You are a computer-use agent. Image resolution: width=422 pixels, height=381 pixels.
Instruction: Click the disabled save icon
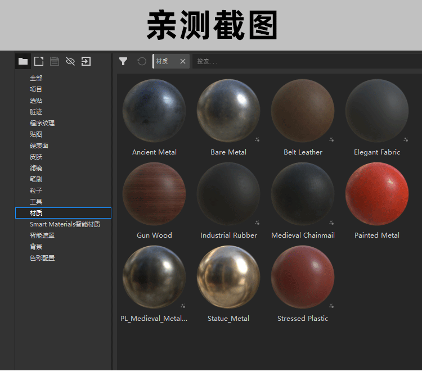coord(55,61)
